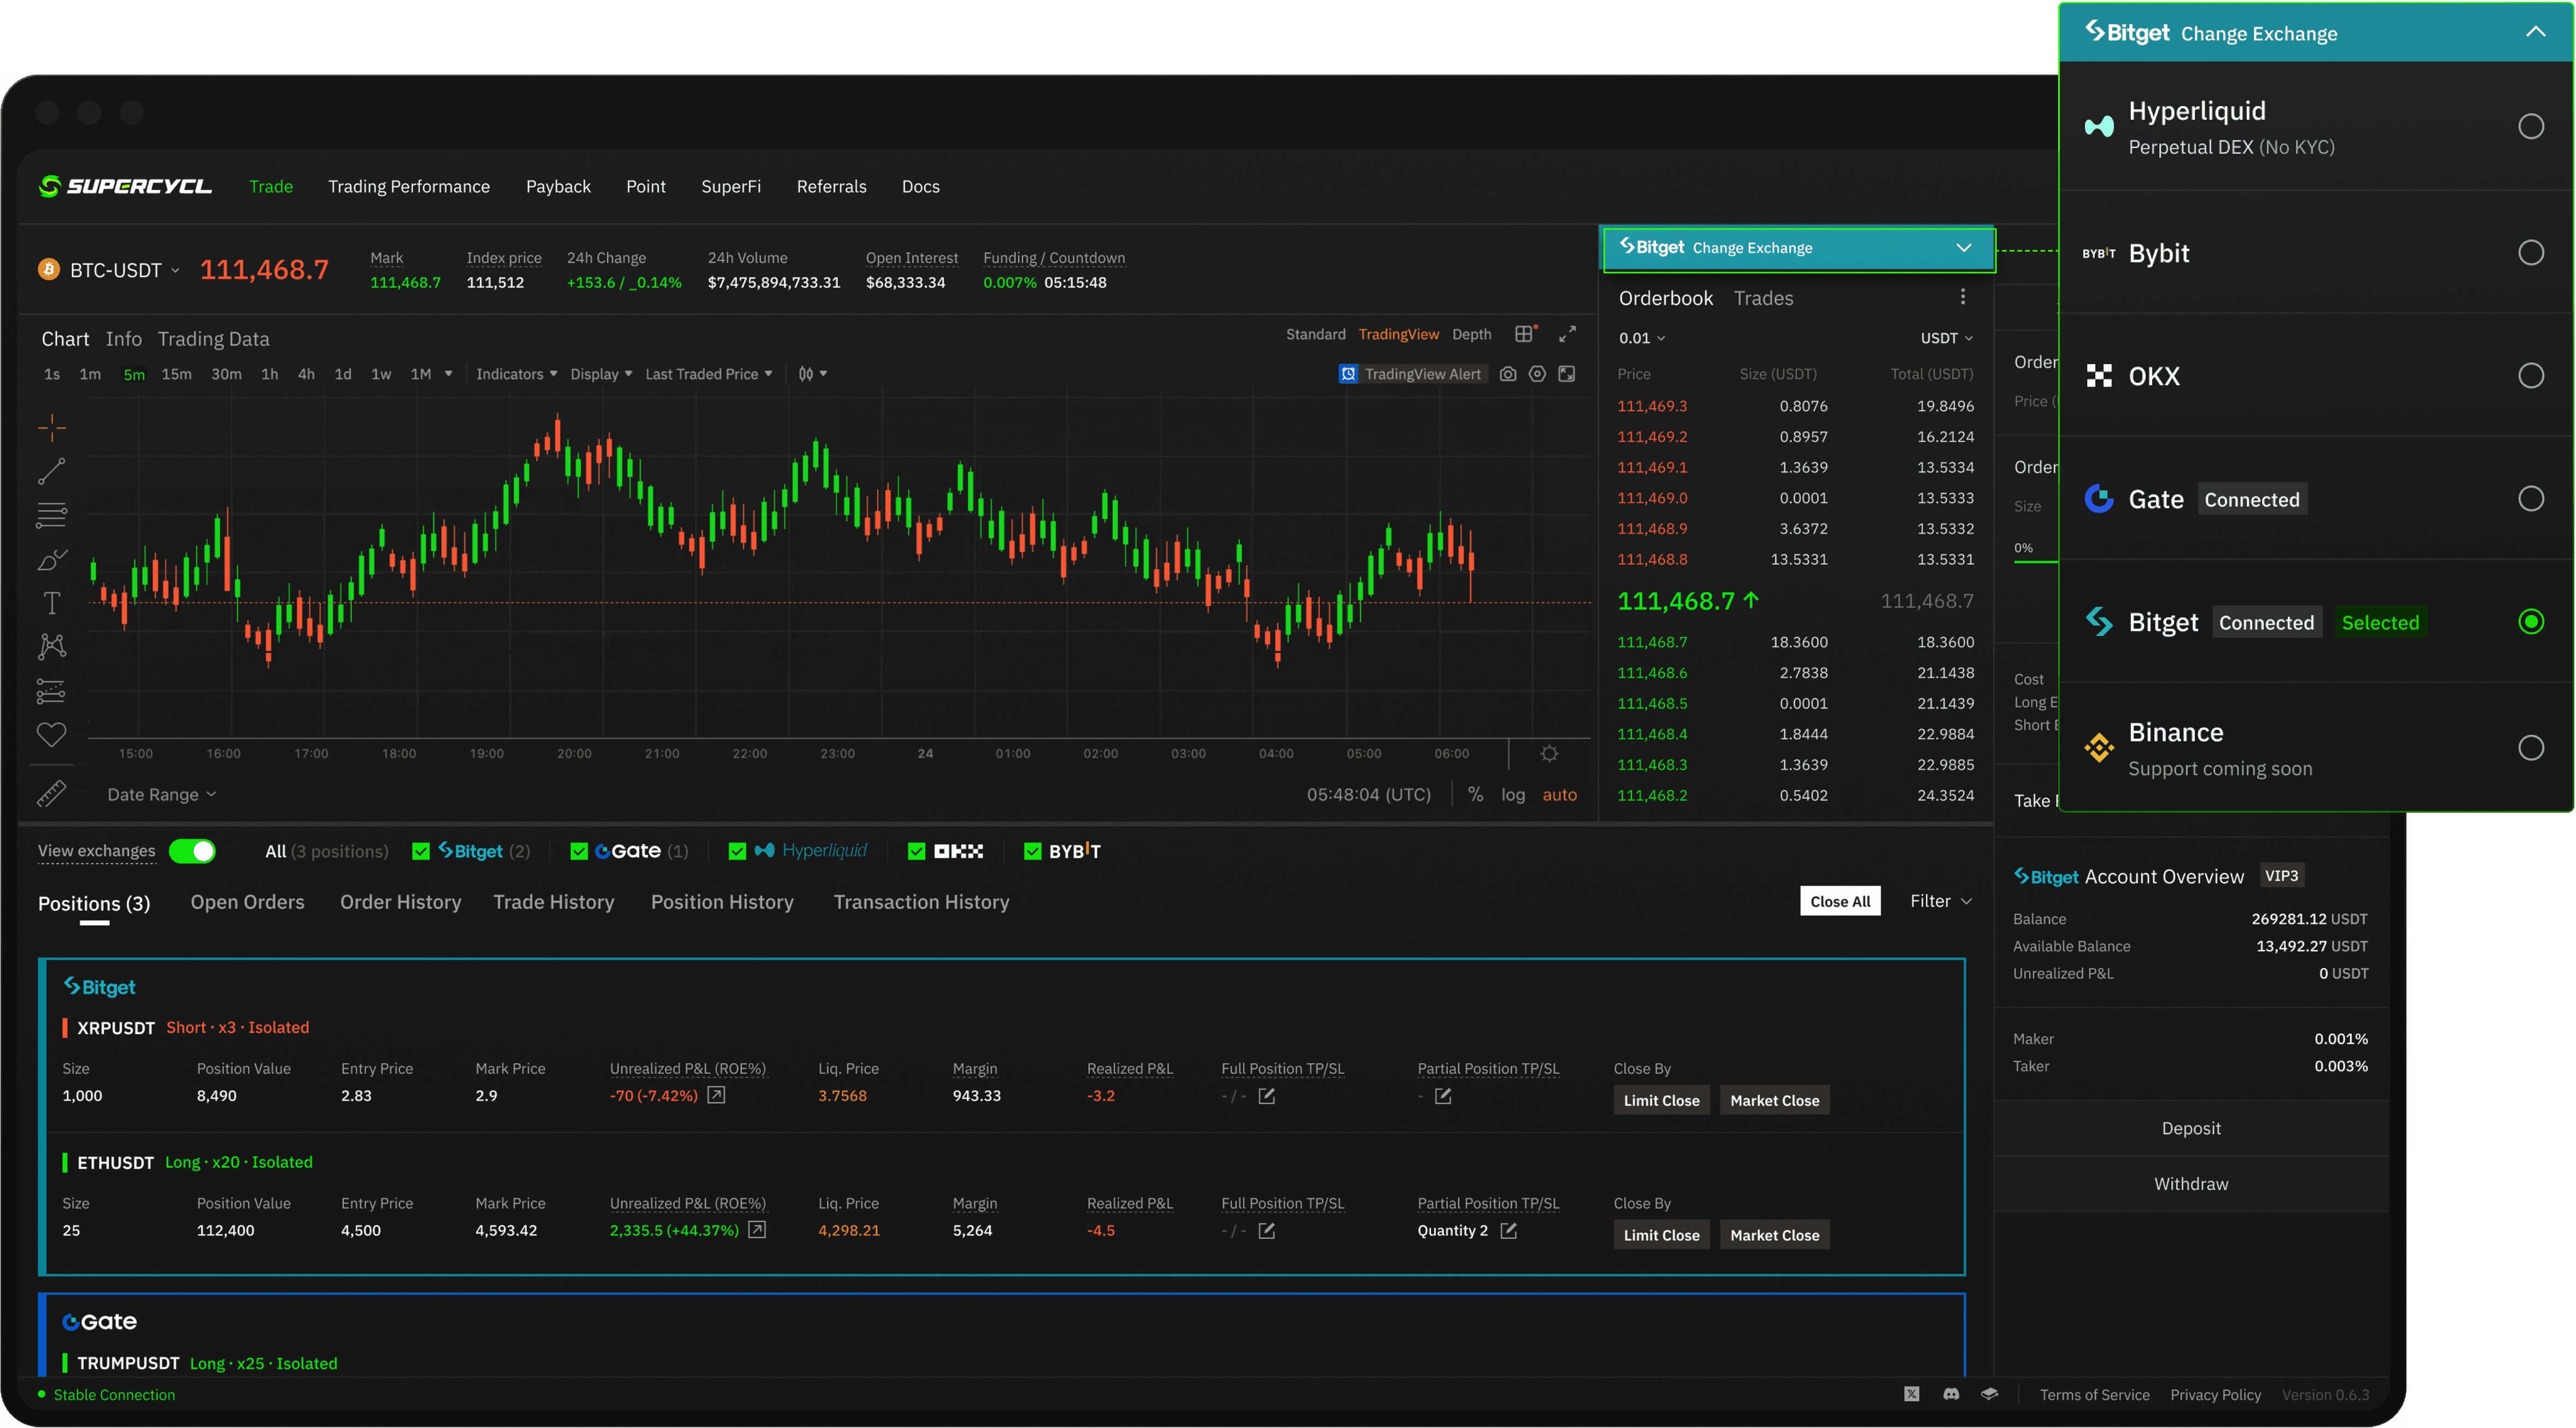
Task: Open the Filter dropdown in positions
Action: (1940, 901)
